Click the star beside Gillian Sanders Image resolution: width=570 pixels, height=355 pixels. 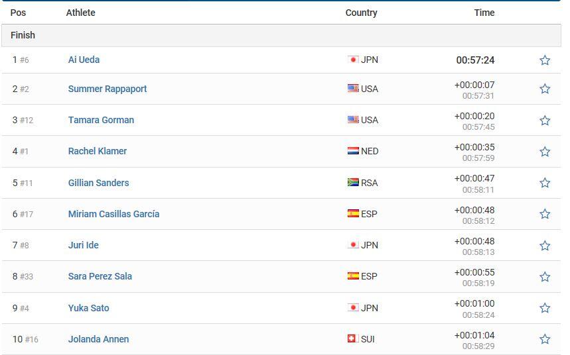[x=545, y=183]
